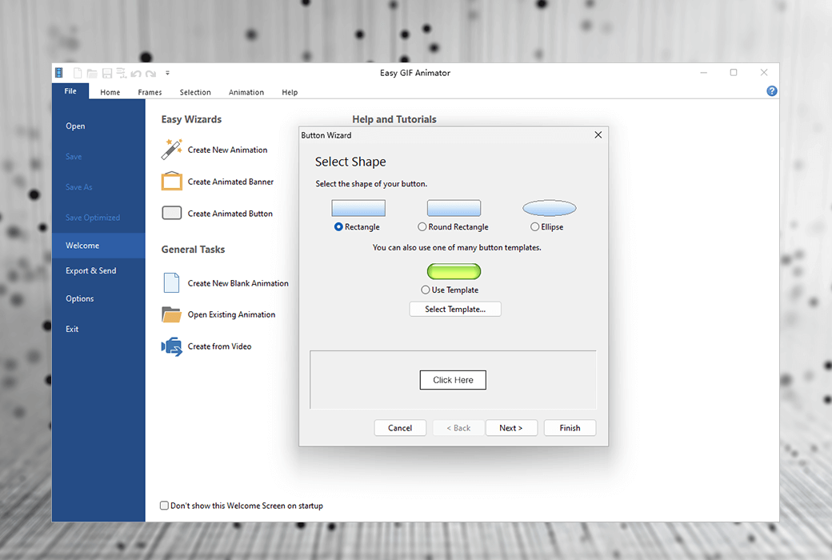Select the Ellipse shape radio button
Image resolution: width=832 pixels, height=560 pixels.
point(535,226)
